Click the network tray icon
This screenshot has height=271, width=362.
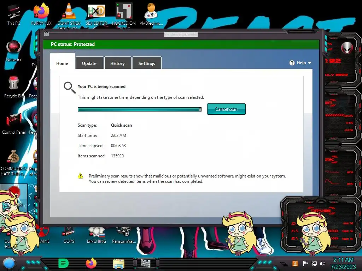click(314, 263)
